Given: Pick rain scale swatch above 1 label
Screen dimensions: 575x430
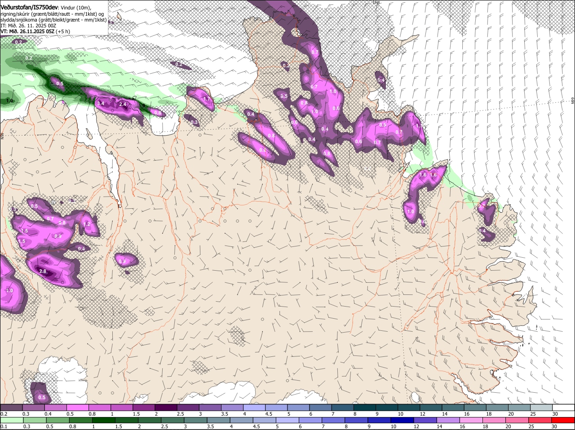Looking at the screenshot, I should (x=104, y=420).
